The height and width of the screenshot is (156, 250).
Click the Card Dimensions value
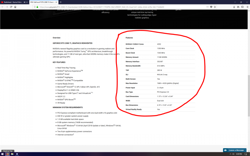[165, 96]
